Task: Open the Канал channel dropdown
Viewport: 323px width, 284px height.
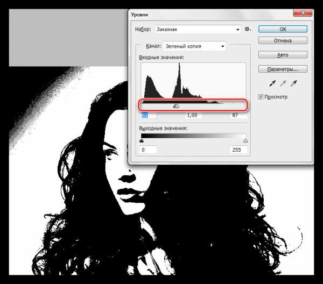Action: pyautogui.click(x=194, y=46)
